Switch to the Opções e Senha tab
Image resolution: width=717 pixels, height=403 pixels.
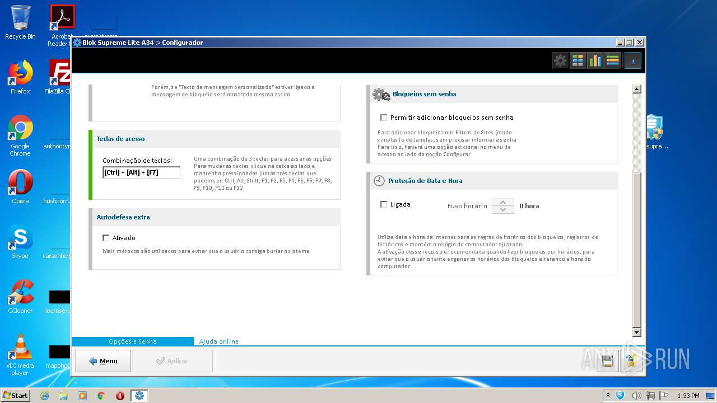pos(133,341)
